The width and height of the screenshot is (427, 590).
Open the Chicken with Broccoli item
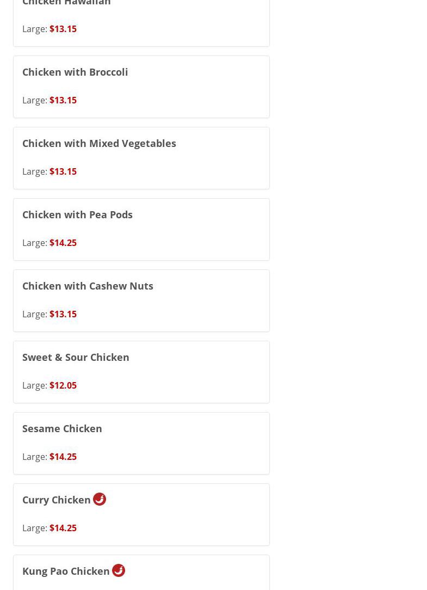tap(75, 72)
